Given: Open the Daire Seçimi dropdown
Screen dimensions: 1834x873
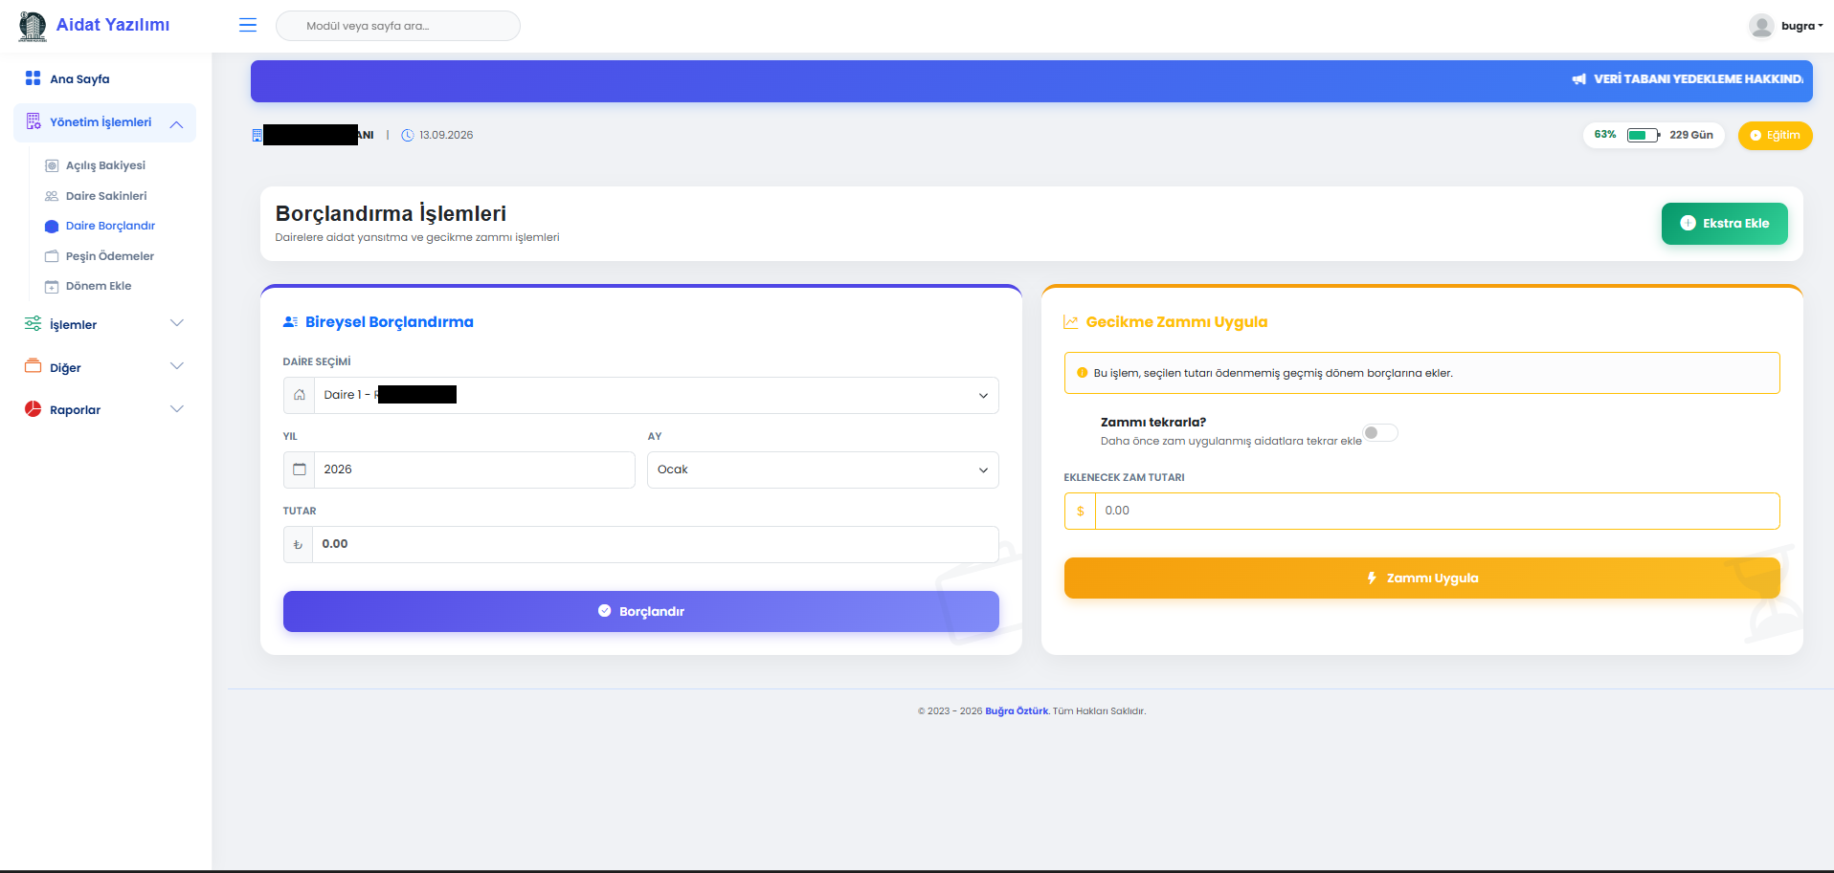Looking at the screenshot, I should pyautogui.click(x=656, y=395).
